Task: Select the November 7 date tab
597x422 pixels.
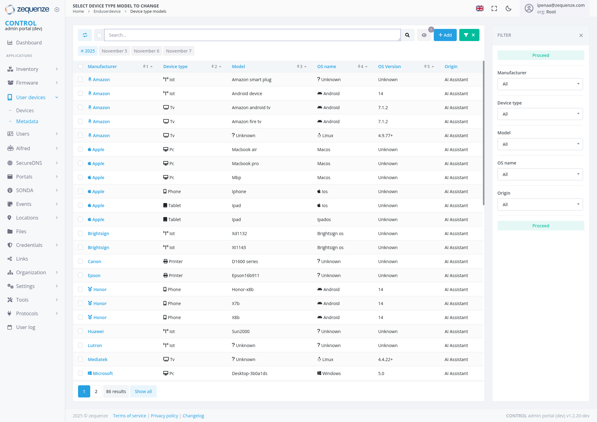Action: point(179,51)
